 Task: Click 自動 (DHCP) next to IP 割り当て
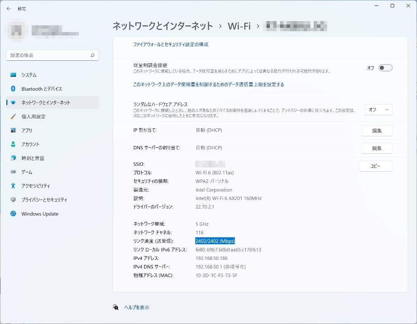pyautogui.click(x=209, y=130)
